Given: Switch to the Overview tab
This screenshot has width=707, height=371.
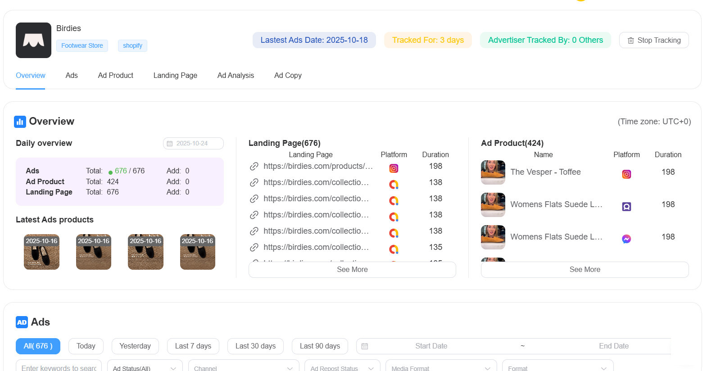Looking at the screenshot, I should [x=31, y=76].
